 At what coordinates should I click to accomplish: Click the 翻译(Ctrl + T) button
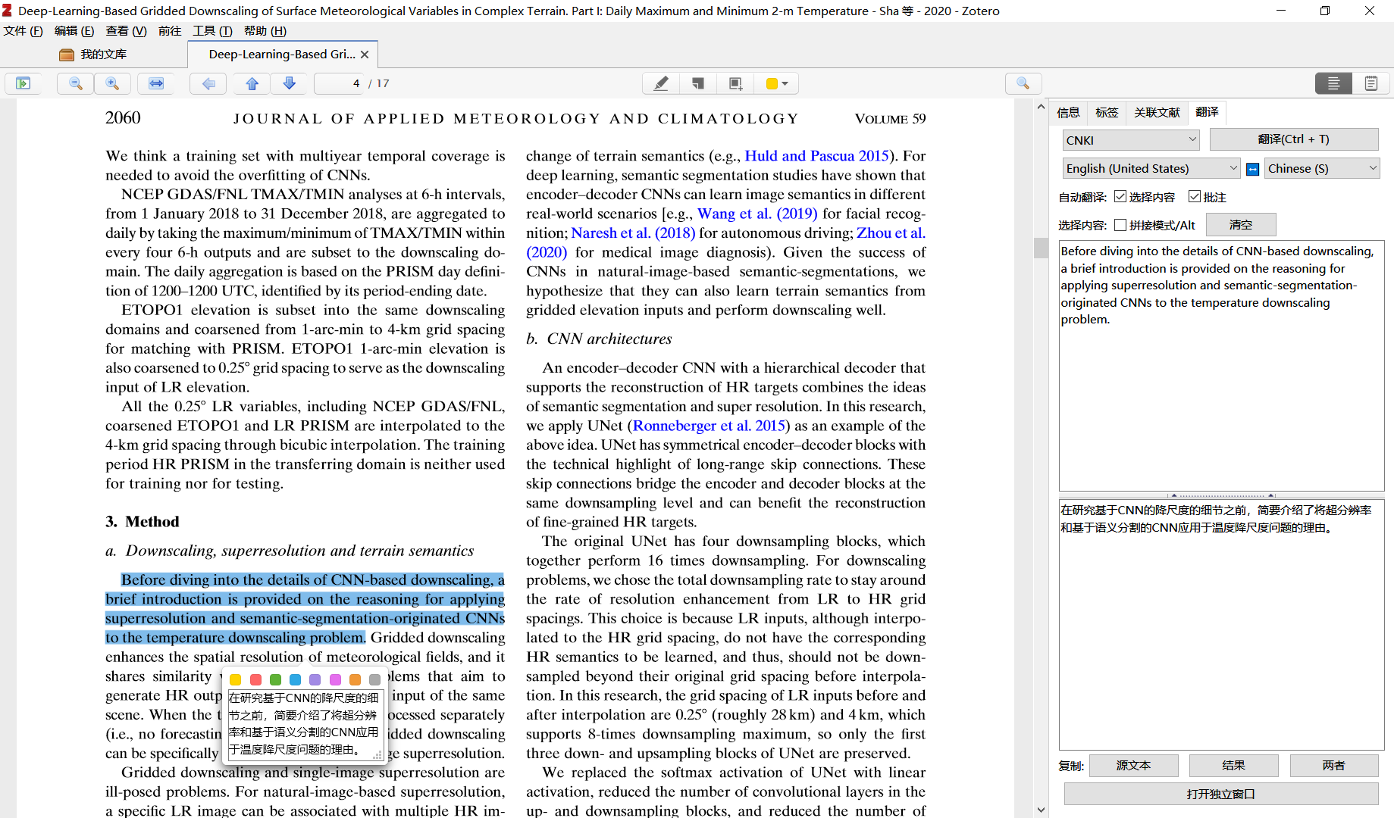[1293, 139]
